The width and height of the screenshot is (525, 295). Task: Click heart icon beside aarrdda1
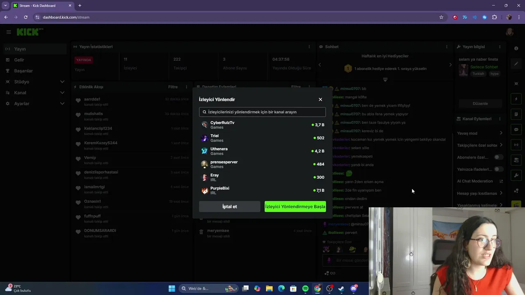point(78,100)
